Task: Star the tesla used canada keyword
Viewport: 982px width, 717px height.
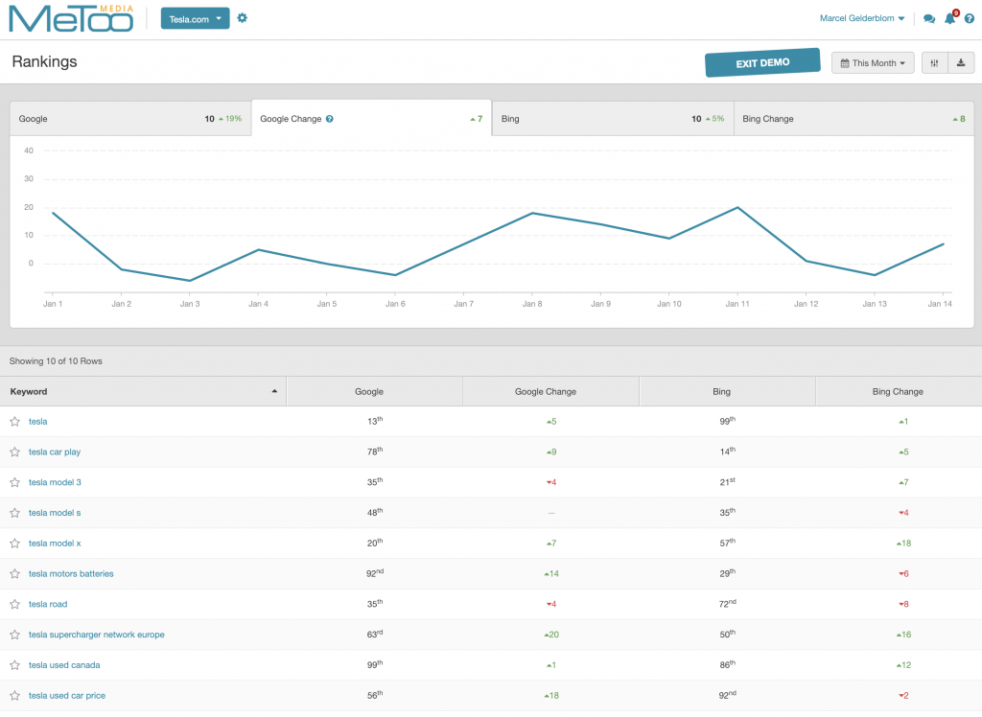Action: coord(15,665)
